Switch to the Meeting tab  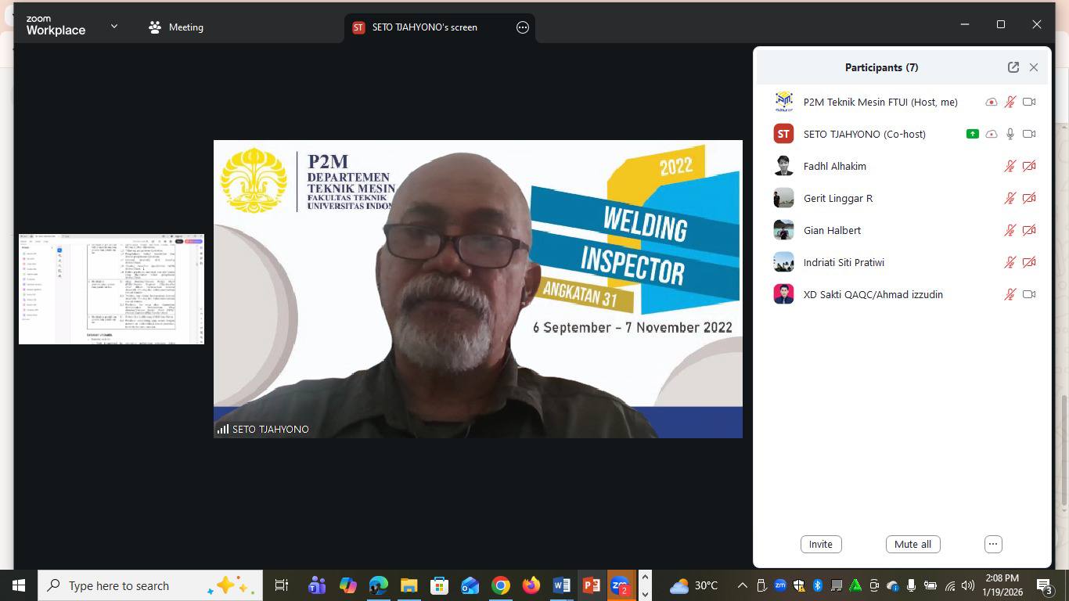coord(176,27)
